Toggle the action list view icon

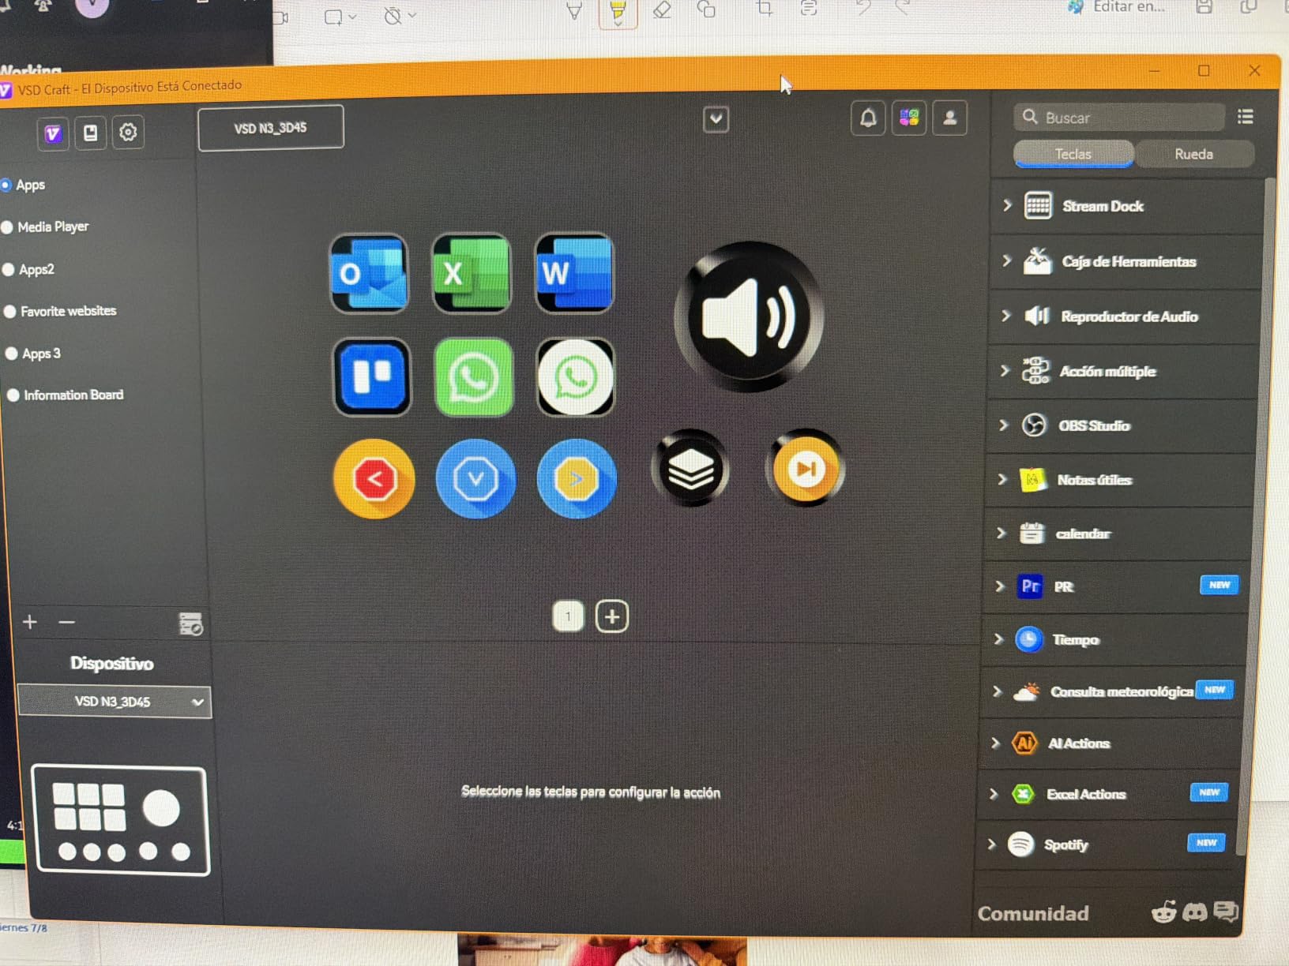click(1246, 117)
